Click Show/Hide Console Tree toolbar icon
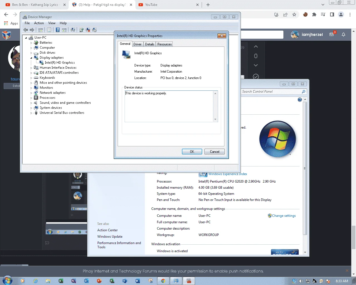The height and width of the screenshot is (285, 356). [41, 30]
